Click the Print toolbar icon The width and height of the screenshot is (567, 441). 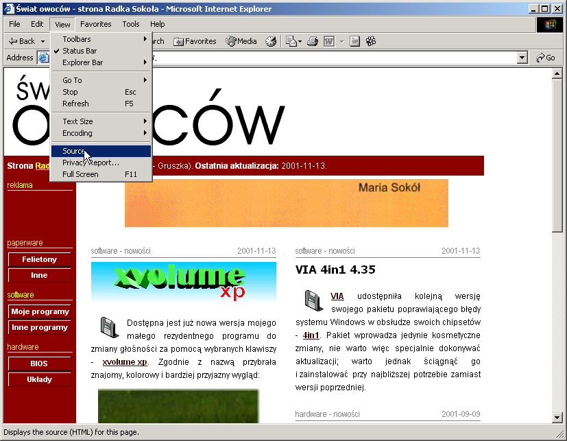click(x=313, y=41)
